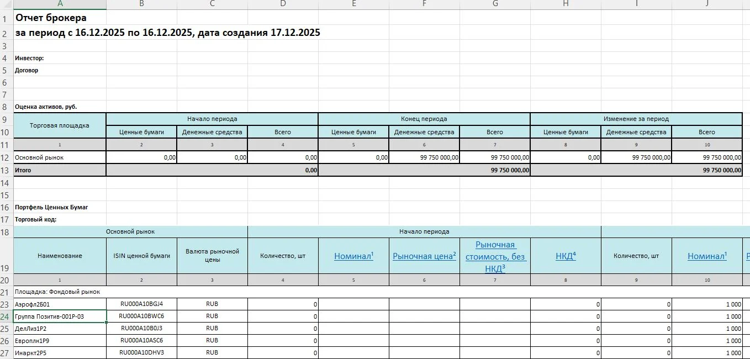The image size is (750, 359).
Task: Open the Номинал¹ link in column E
Action: (353, 256)
